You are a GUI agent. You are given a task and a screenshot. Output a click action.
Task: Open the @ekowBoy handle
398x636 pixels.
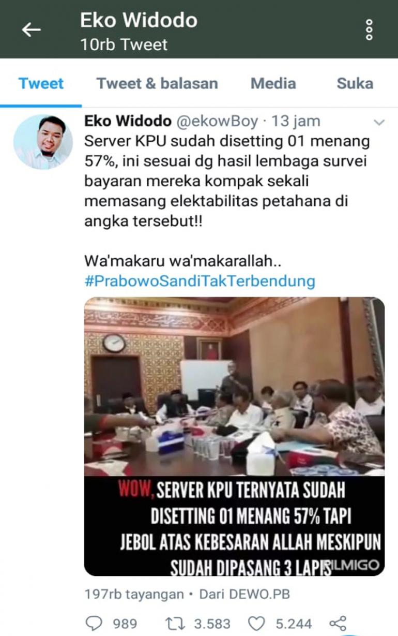tap(217, 121)
